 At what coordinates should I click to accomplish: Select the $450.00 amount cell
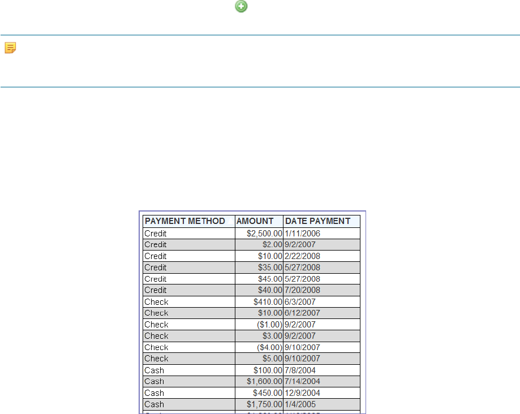pyautogui.click(x=259, y=394)
